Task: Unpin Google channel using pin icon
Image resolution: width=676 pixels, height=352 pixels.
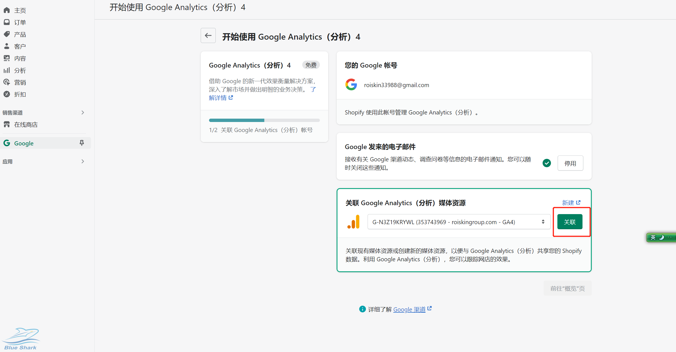Action: click(x=82, y=143)
